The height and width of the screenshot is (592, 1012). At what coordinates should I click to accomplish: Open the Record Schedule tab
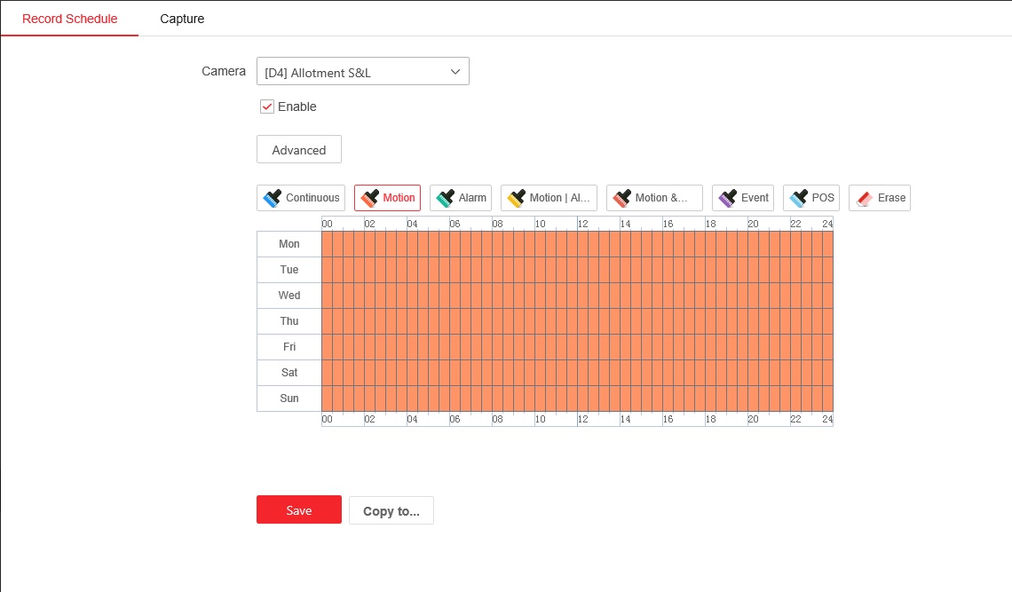click(x=69, y=19)
